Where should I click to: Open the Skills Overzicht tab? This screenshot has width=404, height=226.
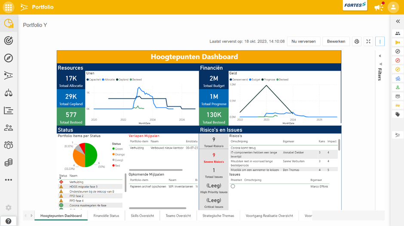pyautogui.click(x=142, y=216)
